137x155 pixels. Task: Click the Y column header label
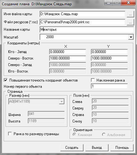pos(108,46)
